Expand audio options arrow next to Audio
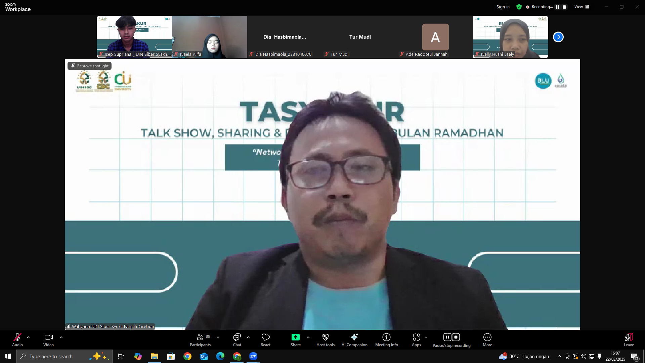This screenshot has height=363, width=645. [28, 337]
